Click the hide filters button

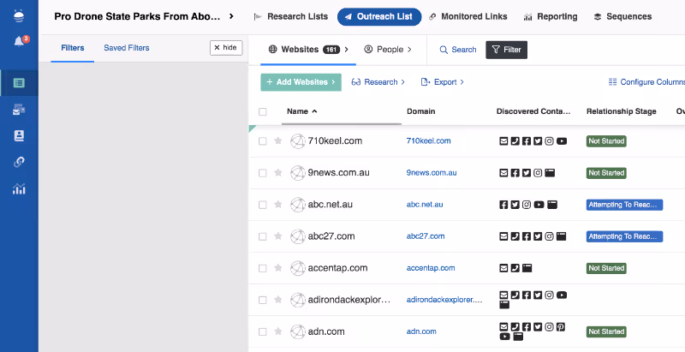(226, 48)
